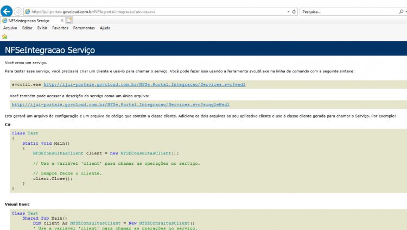Image resolution: width=407 pixels, height=230 pixels.
Task: Click the browser Forward arrow button
Action: pyautogui.click(x=18, y=11)
